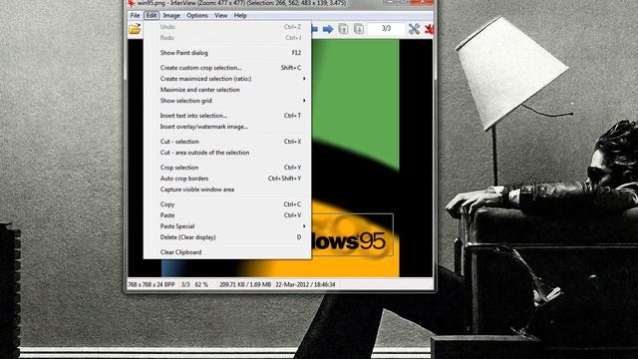Click the first page toolbar icon
The width and height of the screenshot is (638, 359).
click(343, 29)
